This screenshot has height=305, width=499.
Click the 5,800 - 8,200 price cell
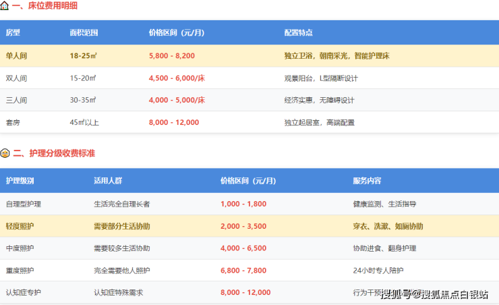(x=171, y=55)
